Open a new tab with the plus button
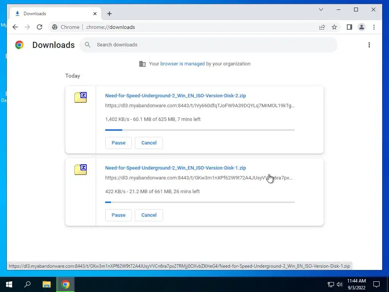This screenshot has width=389, height=292. (109, 14)
